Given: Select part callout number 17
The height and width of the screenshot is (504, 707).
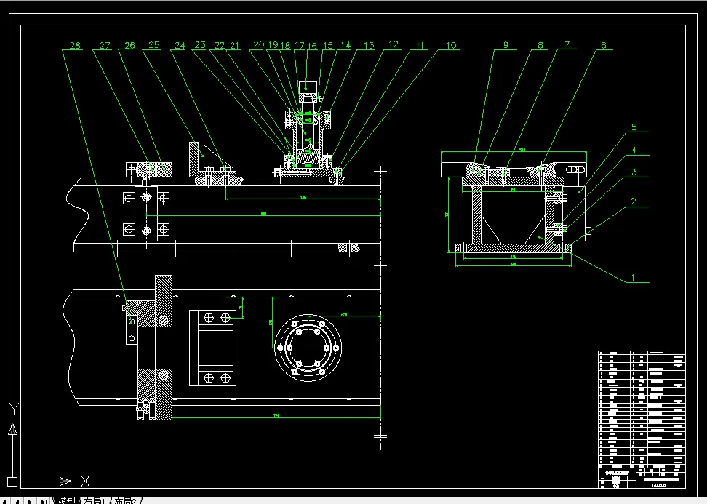Looking at the screenshot, I should pyautogui.click(x=300, y=46).
